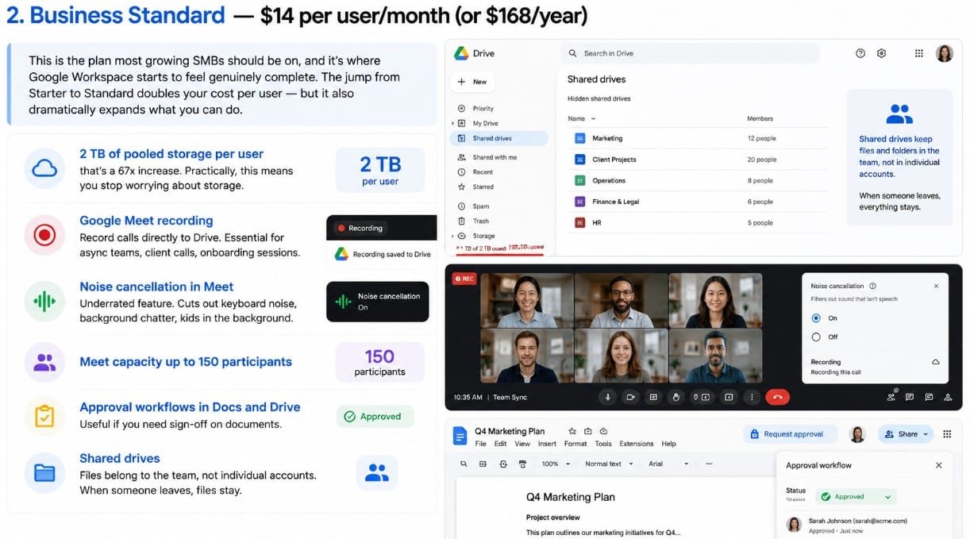Viewport: 970px width, 539px height.
Task: Open the HR shared drive
Action: (699, 223)
